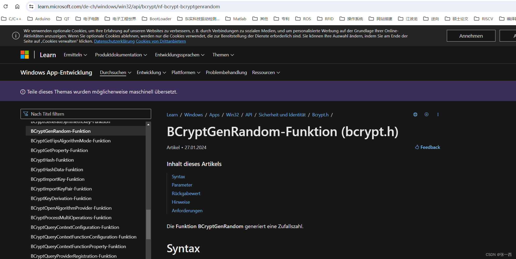The height and width of the screenshot is (259, 516).
Task: Jump to Anforderungen section
Action: [187, 211]
